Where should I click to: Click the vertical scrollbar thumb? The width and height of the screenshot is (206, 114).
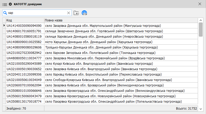pos(201,30)
